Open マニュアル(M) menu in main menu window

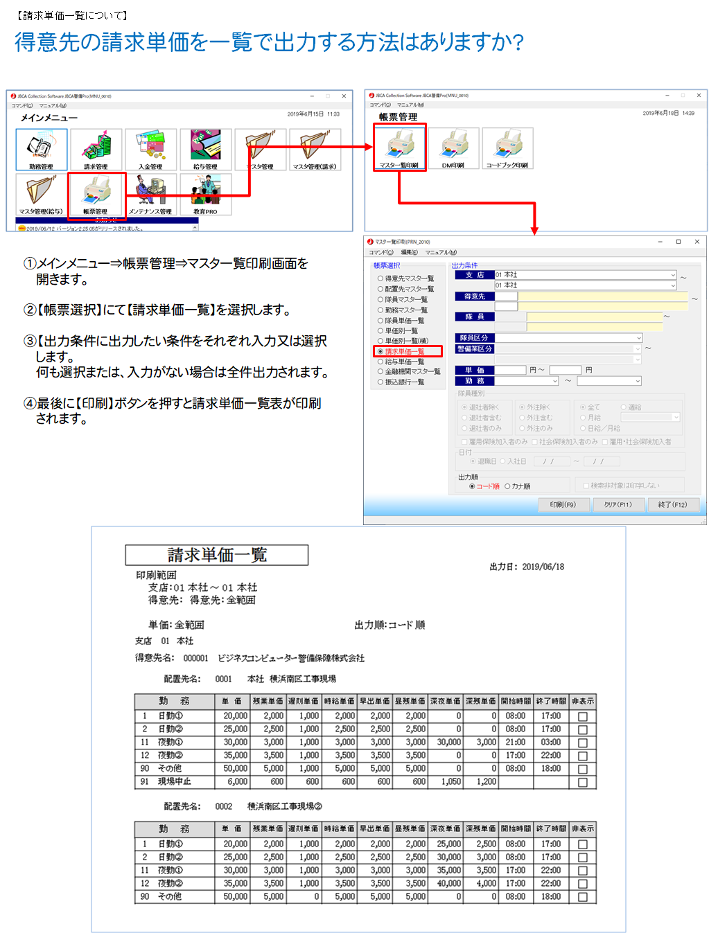[53, 106]
